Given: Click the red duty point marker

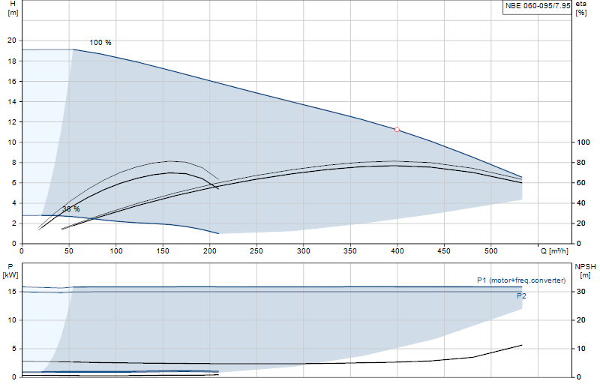Looking at the screenshot, I should [397, 130].
